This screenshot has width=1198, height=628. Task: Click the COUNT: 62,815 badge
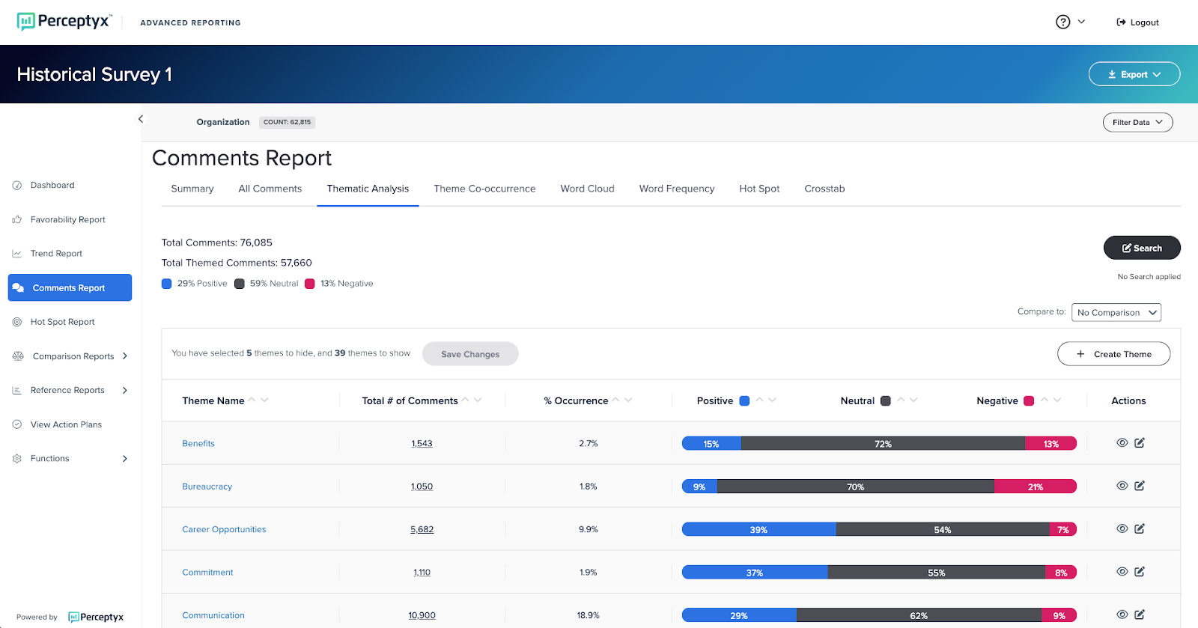point(287,122)
